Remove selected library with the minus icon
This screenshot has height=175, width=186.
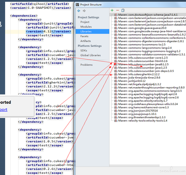(x=117, y=10)
